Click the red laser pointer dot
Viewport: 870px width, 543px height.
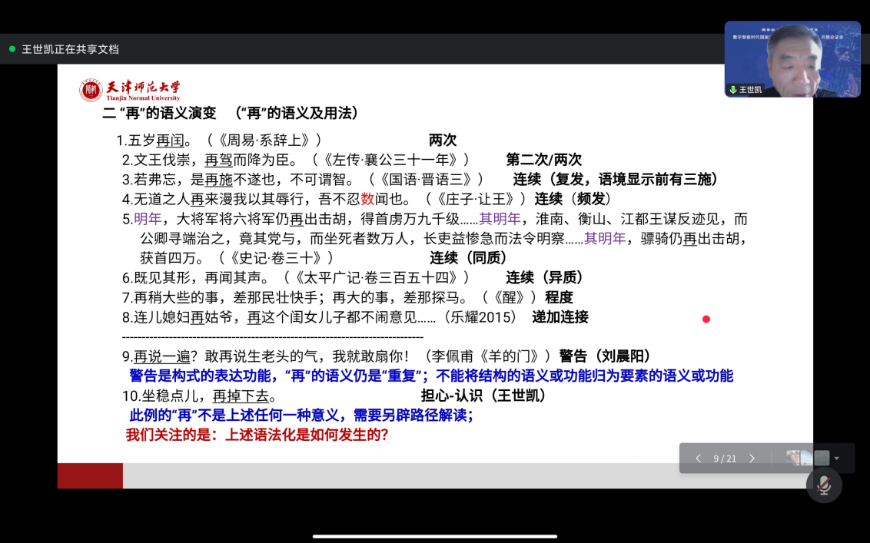[706, 319]
